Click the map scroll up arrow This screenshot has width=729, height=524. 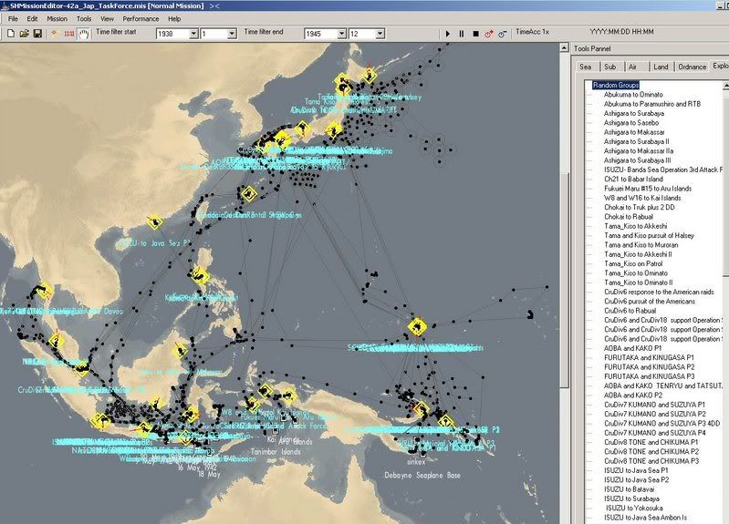click(x=564, y=47)
